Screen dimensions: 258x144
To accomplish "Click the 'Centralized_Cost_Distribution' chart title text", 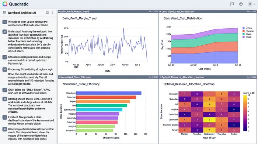I will 183,18.
